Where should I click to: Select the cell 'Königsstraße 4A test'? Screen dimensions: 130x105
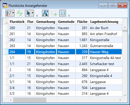coord(105,58)
